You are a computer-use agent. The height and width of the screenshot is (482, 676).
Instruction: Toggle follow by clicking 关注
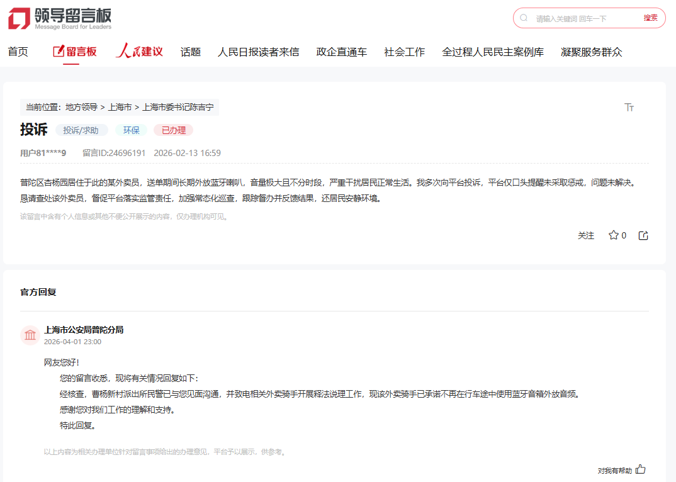[586, 235]
